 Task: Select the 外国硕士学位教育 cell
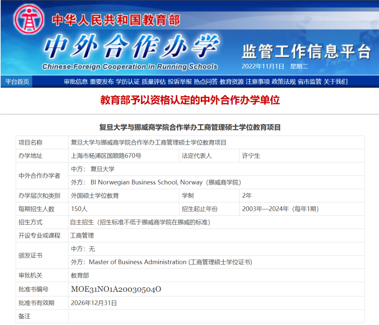(124, 196)
